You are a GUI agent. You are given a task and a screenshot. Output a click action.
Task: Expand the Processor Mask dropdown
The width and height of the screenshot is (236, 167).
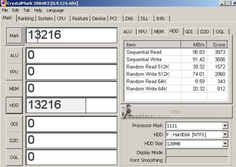click(225, 125)
